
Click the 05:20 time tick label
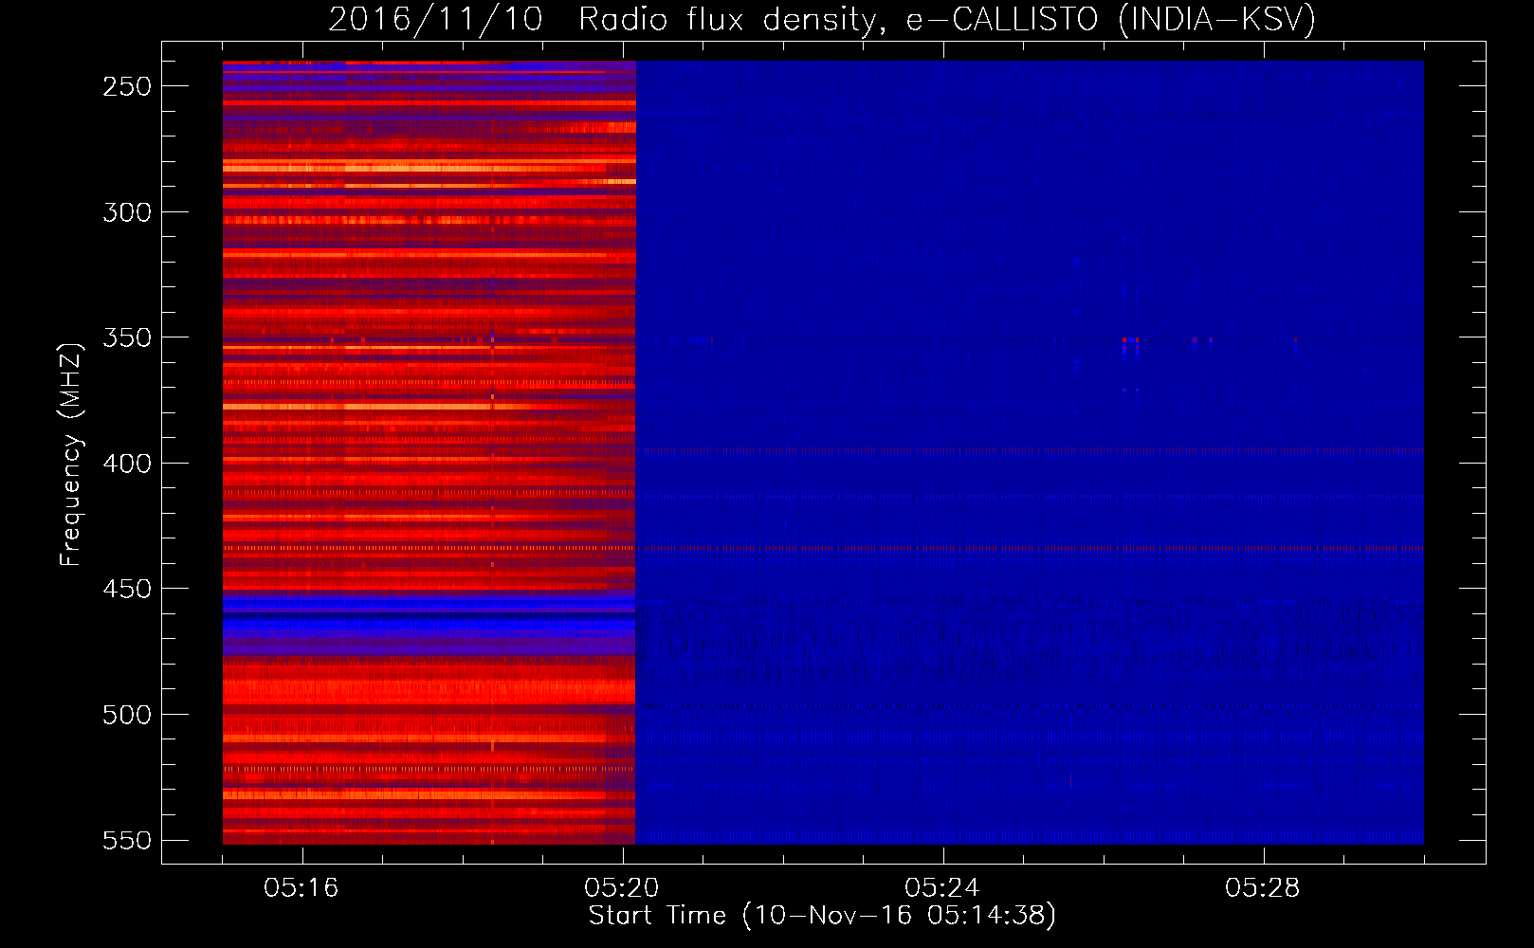[622, 888]
